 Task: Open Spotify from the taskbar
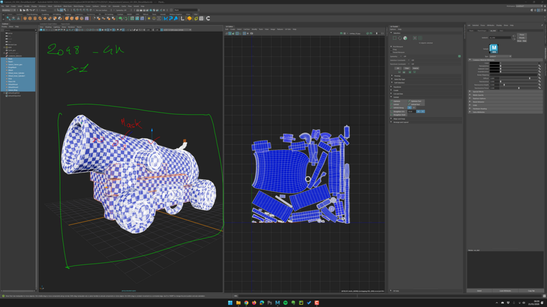[285, 303]
